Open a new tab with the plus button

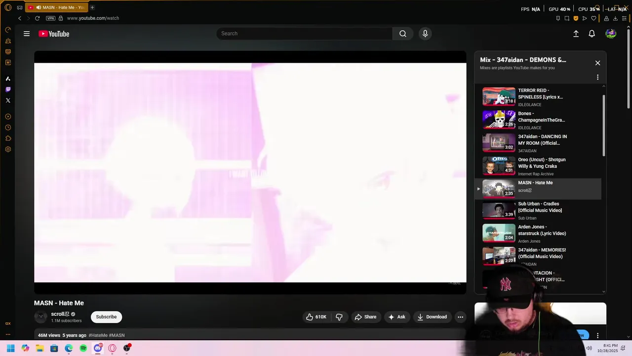[x=92, y=7]
